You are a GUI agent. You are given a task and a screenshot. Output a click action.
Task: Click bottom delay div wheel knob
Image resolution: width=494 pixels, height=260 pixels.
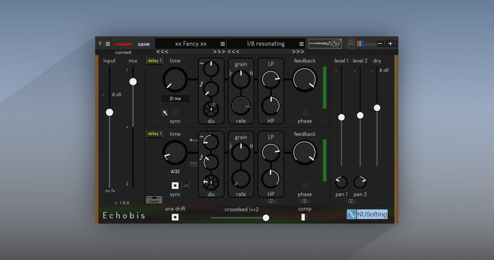click(211, 182)
